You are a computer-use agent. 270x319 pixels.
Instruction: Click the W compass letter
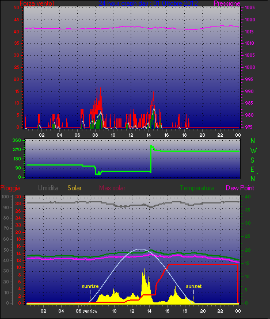[253, 151]
